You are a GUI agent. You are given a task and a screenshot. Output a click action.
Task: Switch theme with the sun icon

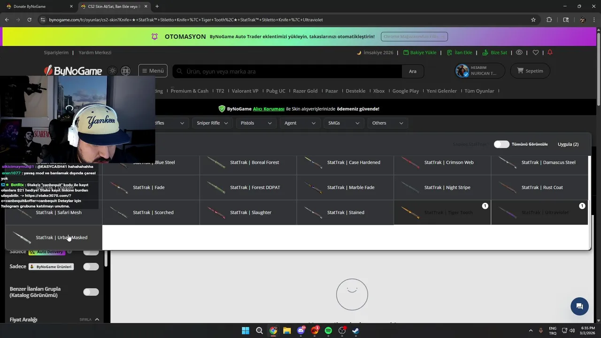pos(112,71)
